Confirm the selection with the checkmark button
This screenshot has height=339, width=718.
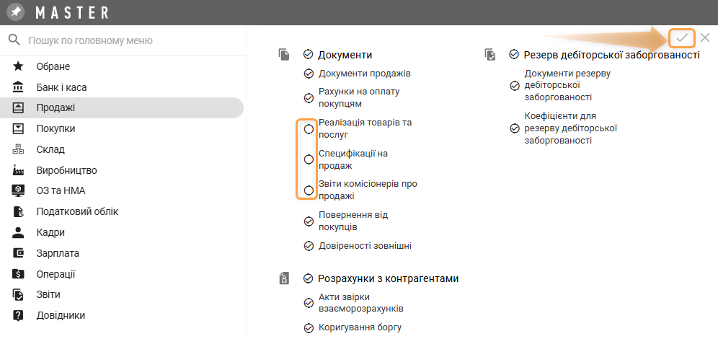[682, 38]
